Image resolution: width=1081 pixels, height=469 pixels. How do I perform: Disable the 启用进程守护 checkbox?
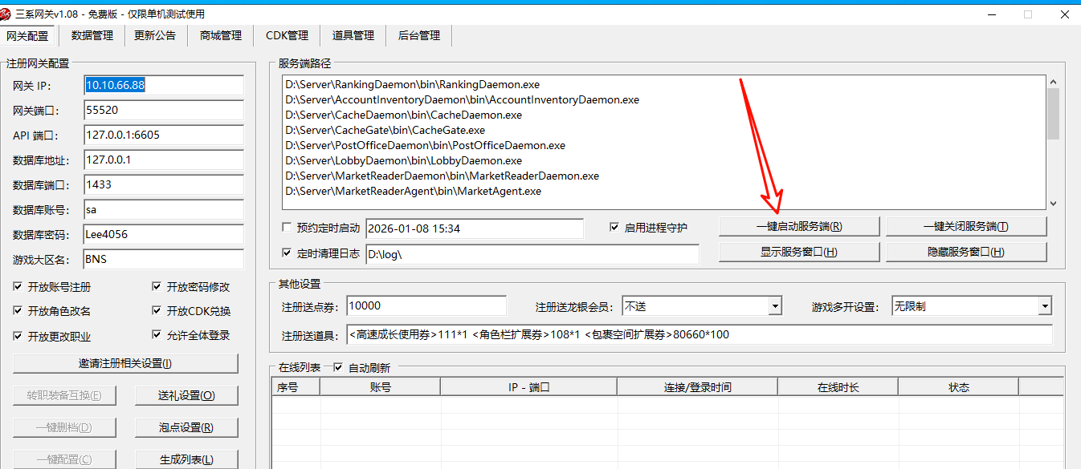coord(615,228)
